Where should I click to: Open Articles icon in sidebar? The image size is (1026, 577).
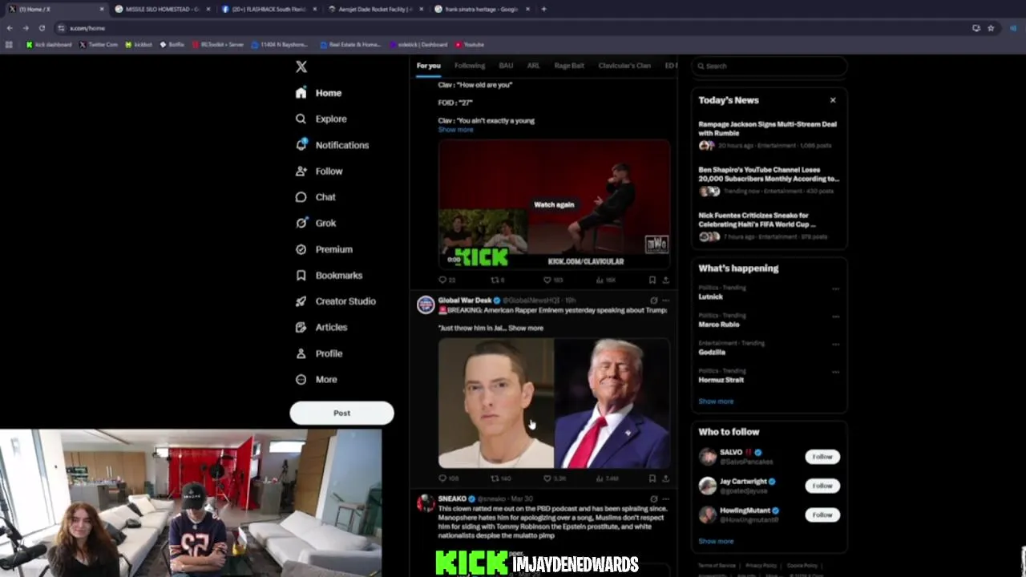[301, 327]
